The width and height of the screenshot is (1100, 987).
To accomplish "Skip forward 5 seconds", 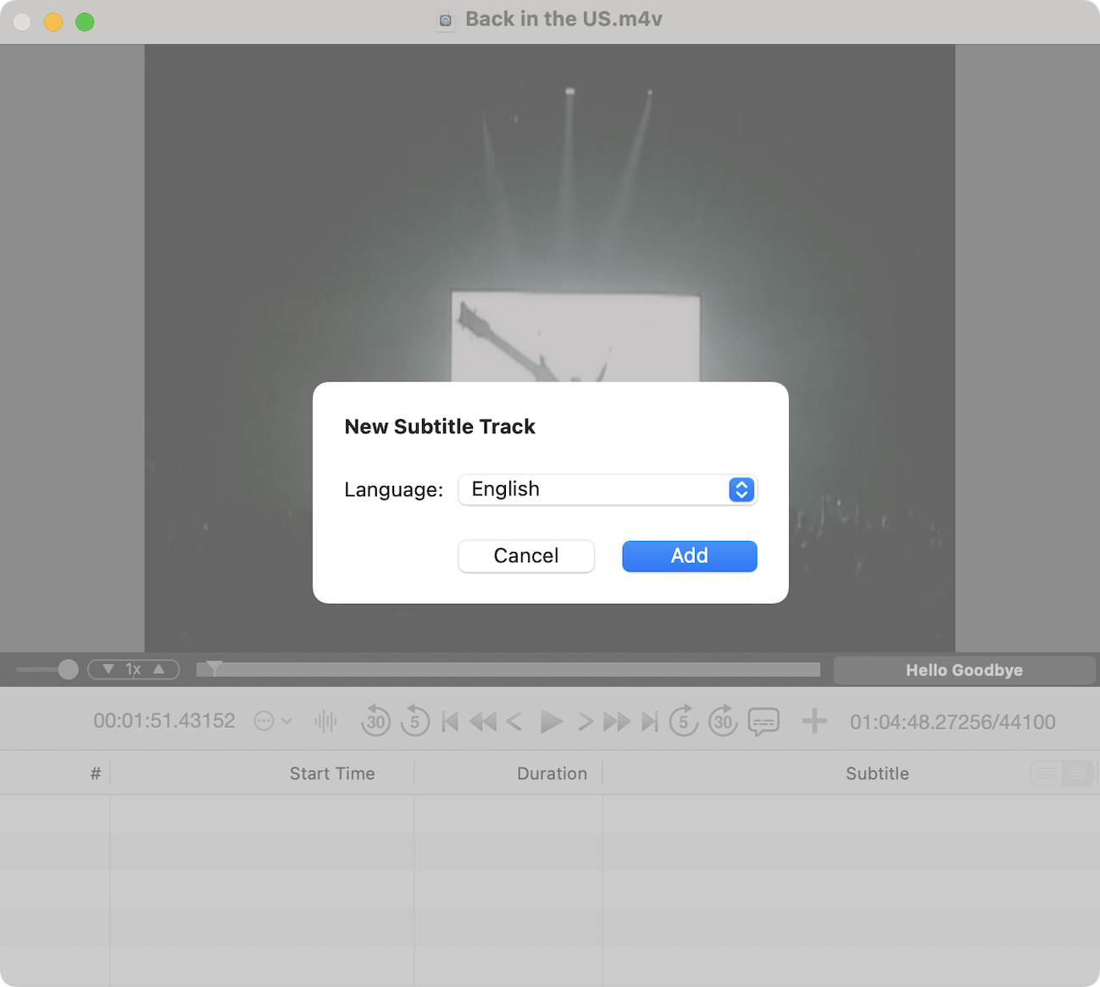I will tap(683, 722).
